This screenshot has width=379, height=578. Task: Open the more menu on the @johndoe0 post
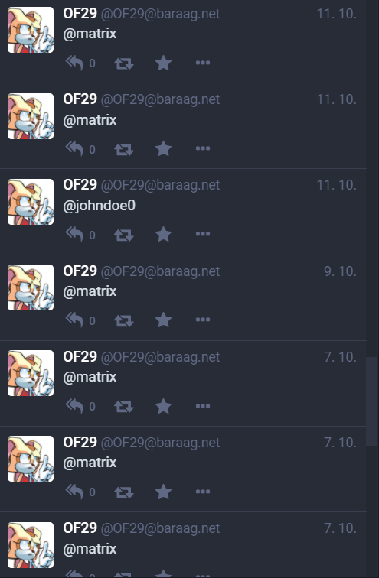[203, 234]
